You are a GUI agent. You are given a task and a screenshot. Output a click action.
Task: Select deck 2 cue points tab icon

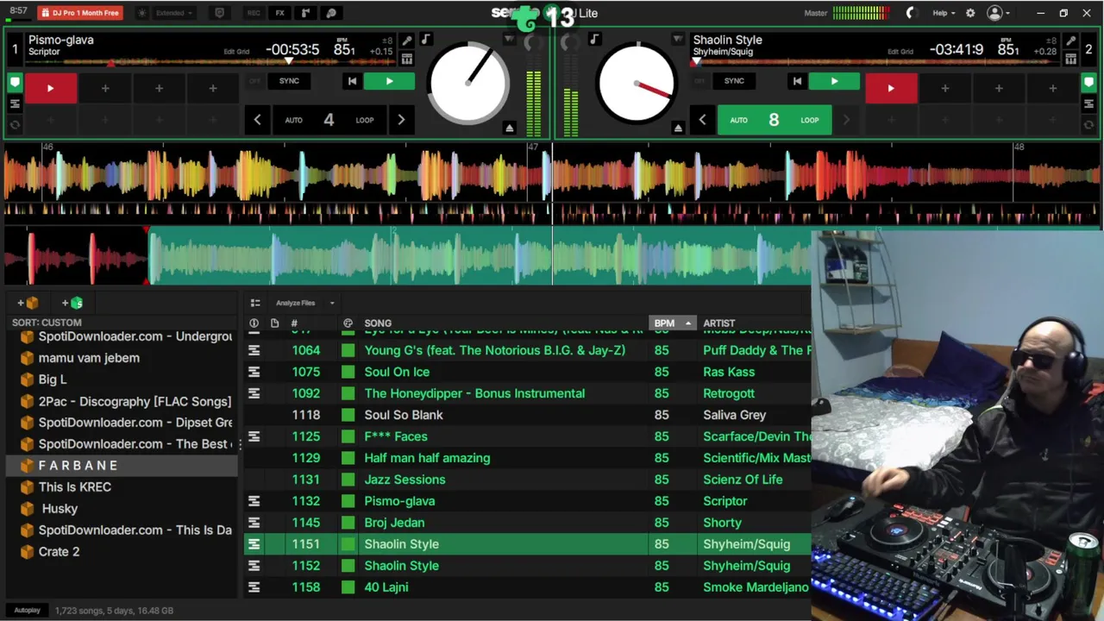1088,83
